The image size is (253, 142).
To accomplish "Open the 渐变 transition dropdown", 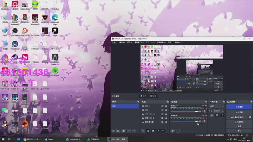I will tap(217, 106).
